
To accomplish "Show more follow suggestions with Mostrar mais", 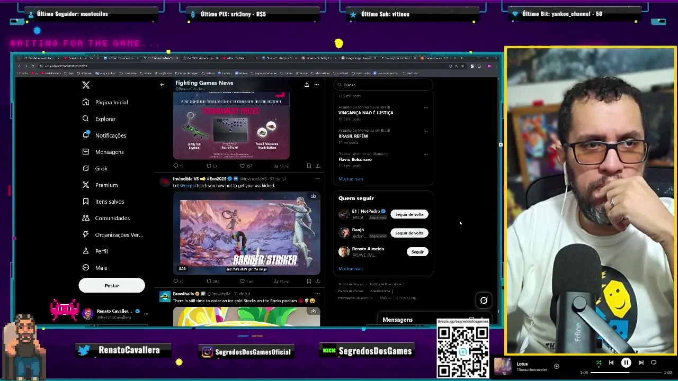I will (351, 269).
